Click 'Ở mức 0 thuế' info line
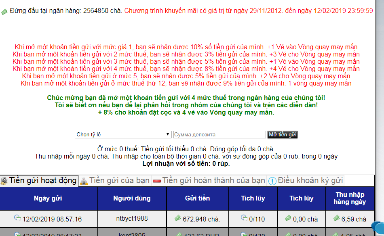This screenshot has width=384, height=236. [x=186, y=149]
